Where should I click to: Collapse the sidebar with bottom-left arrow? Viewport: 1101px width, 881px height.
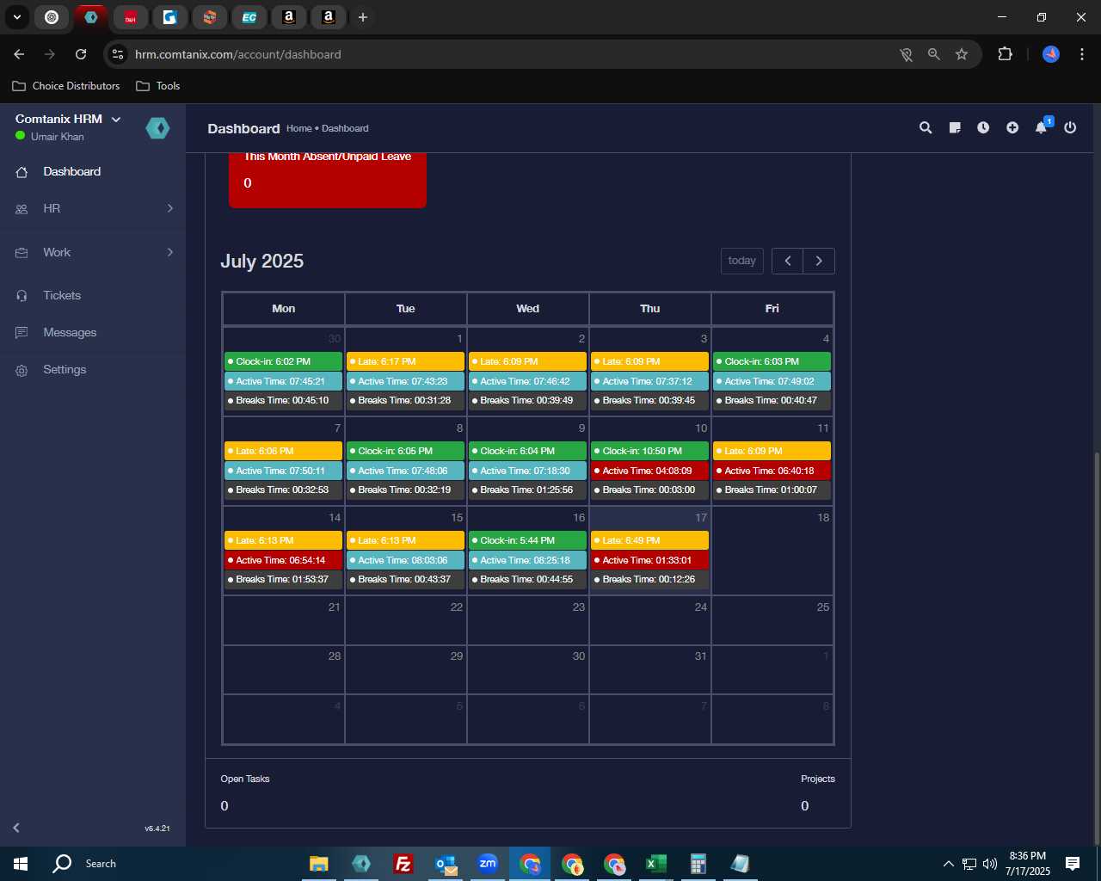coord(16,828)
